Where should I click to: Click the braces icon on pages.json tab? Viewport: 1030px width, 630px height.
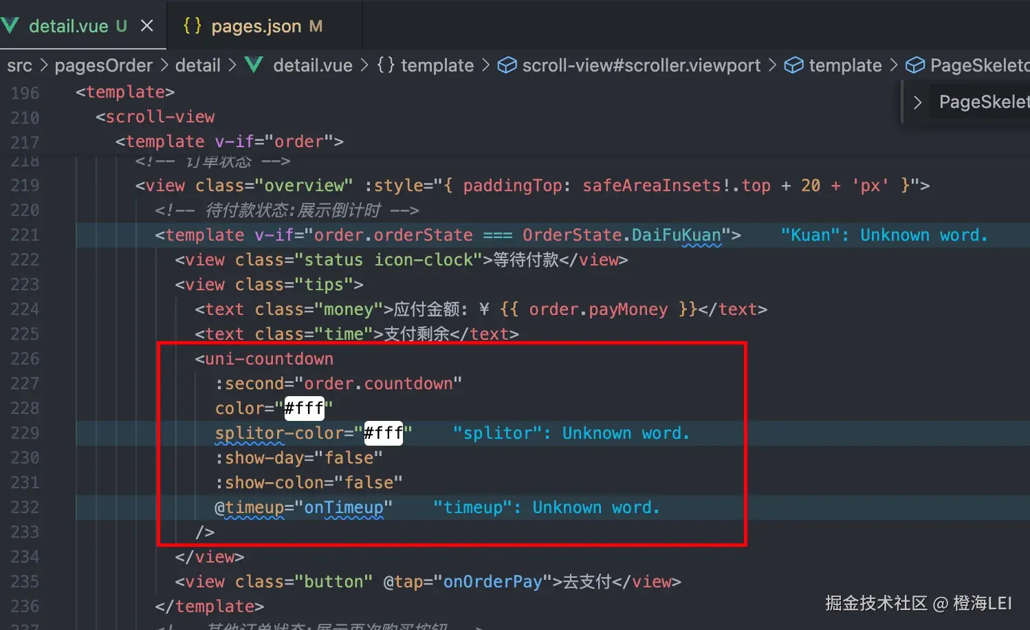click(x=193, y=26)
